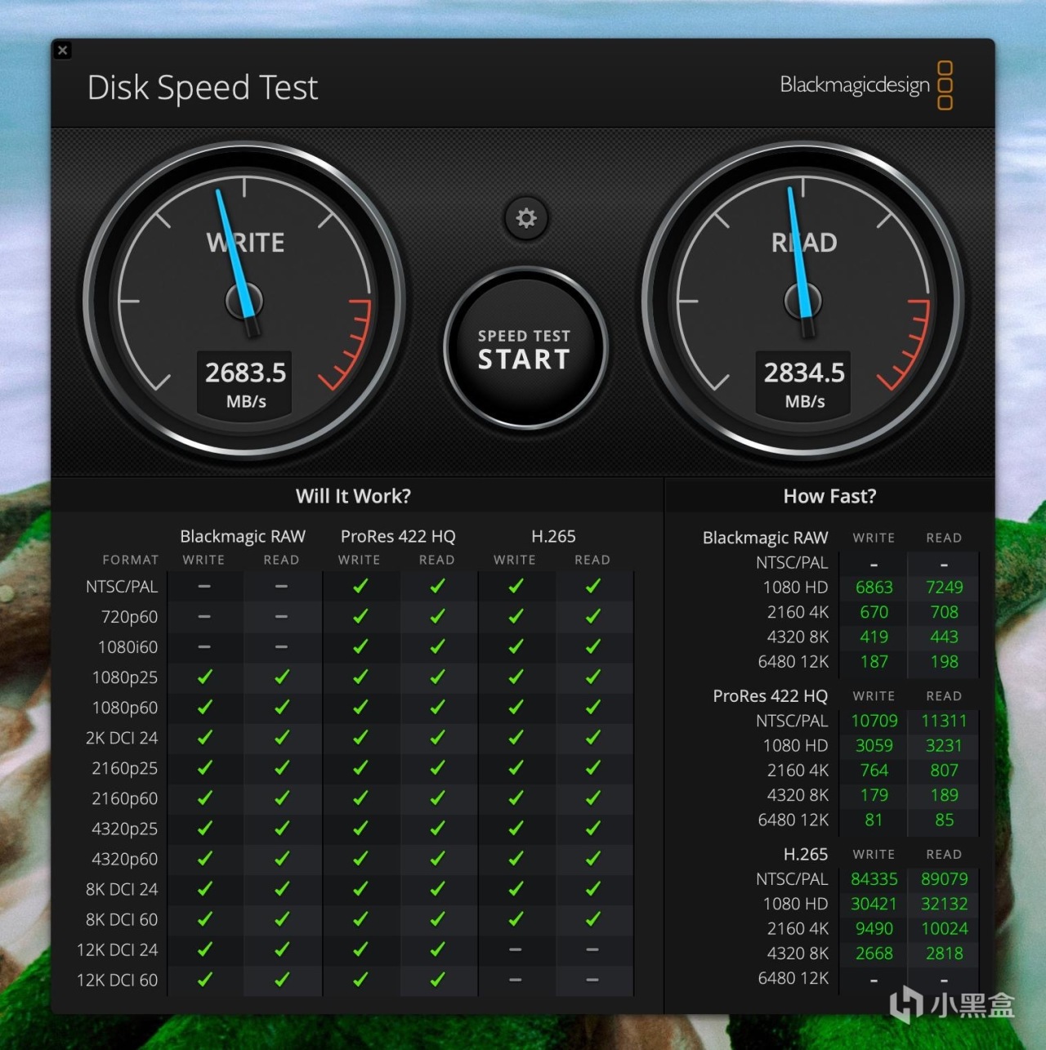Click the H.265 2160 4K read value 10024
This screenshot has height=1050, width=1046.
pos(944,928)
